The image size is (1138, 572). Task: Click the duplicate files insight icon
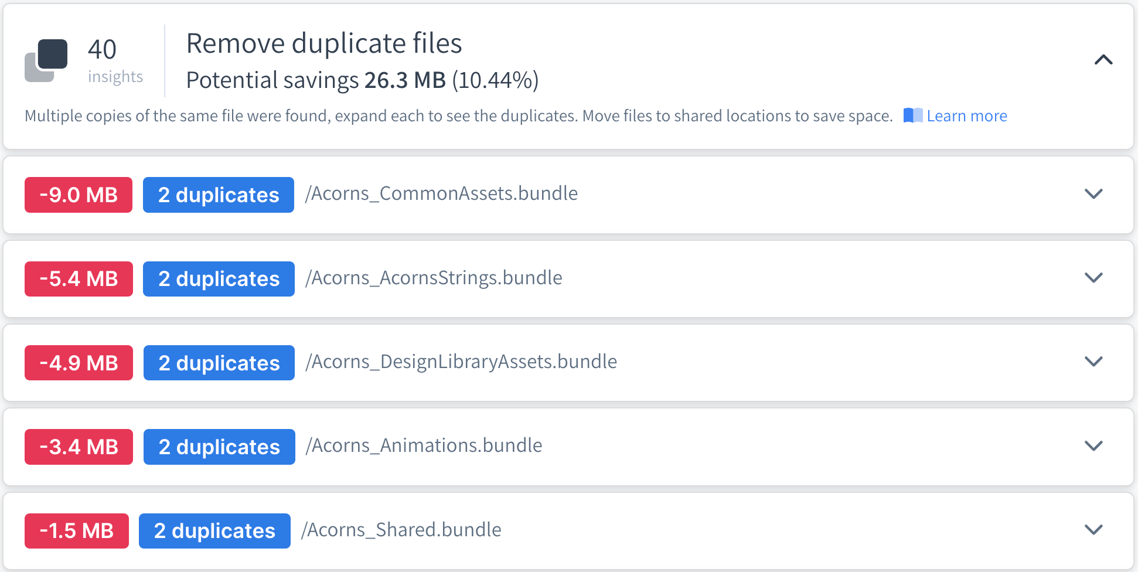click(47, 59)
